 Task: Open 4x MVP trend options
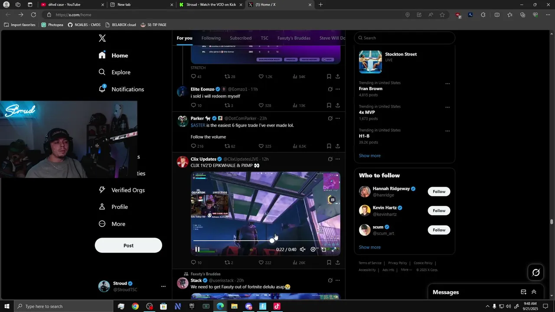447,107
